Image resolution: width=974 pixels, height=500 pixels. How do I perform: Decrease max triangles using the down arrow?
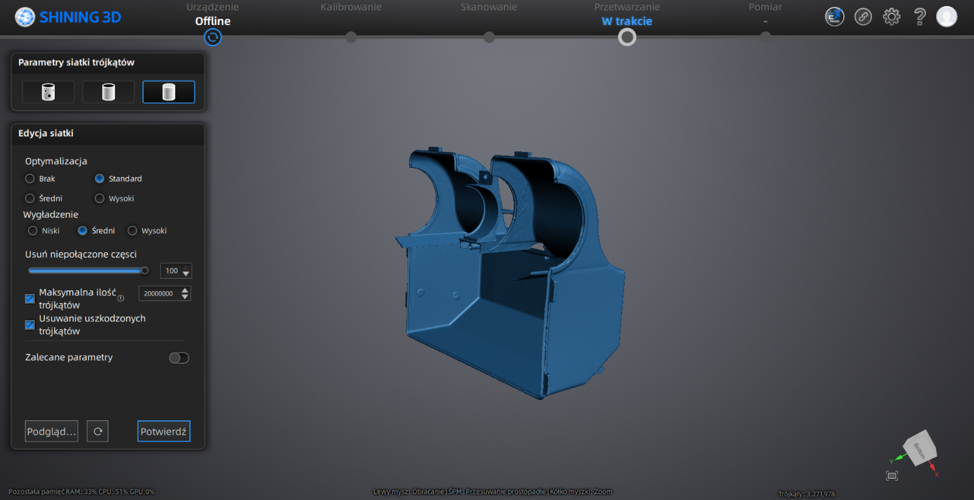185,297
